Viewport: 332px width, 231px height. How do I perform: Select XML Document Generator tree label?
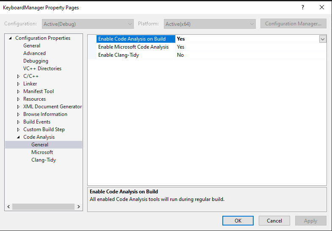(x=53, y=107)
